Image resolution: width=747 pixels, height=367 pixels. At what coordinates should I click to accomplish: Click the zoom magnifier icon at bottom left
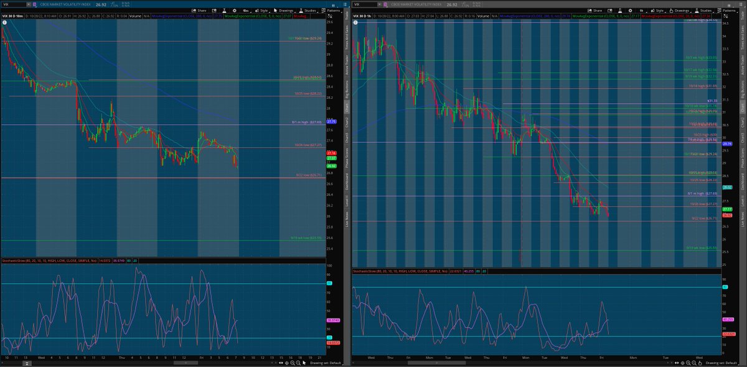293,363
